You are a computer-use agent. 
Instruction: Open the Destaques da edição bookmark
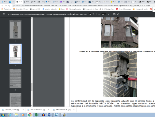point(140,9)
